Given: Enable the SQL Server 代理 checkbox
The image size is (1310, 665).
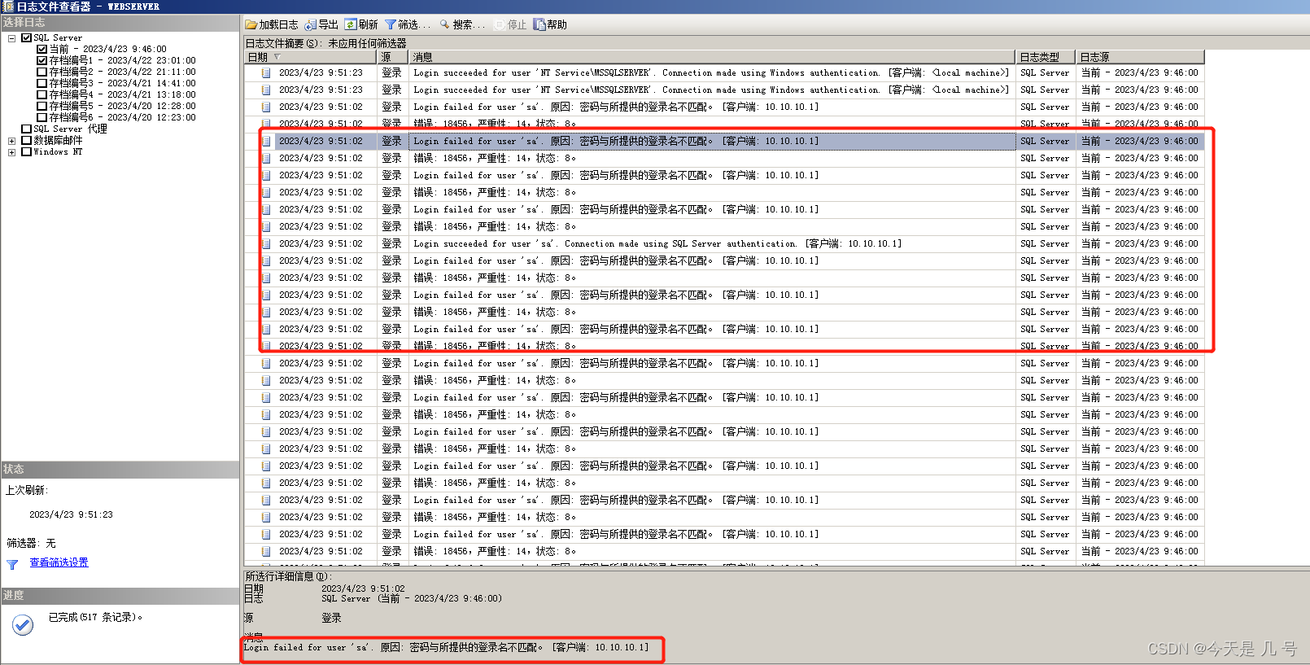Looking at the screenshot, I should 27,129.
